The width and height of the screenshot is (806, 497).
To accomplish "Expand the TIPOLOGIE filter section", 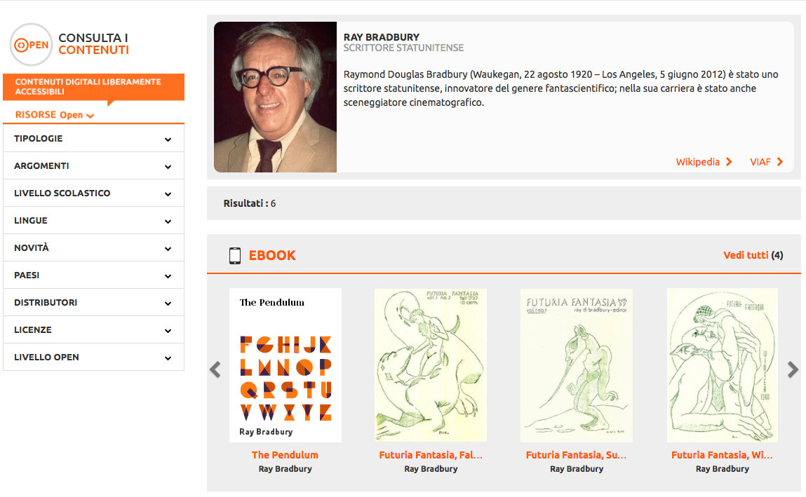I will (x=93, y=139).
